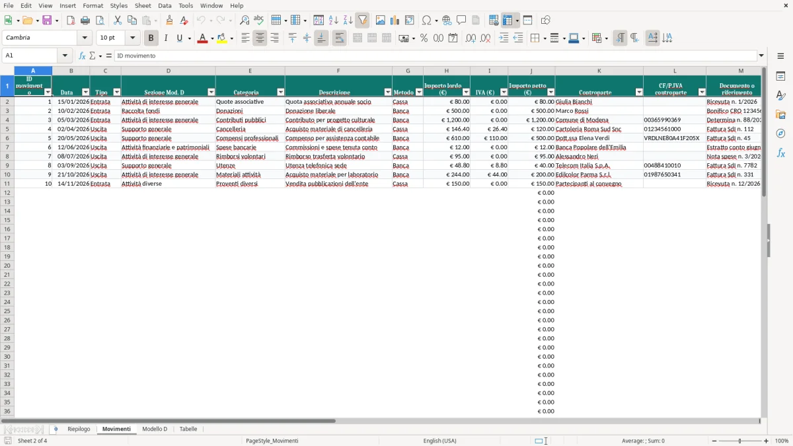Expand the formula bar
The image size is (793, 446).
click(761, 56)
